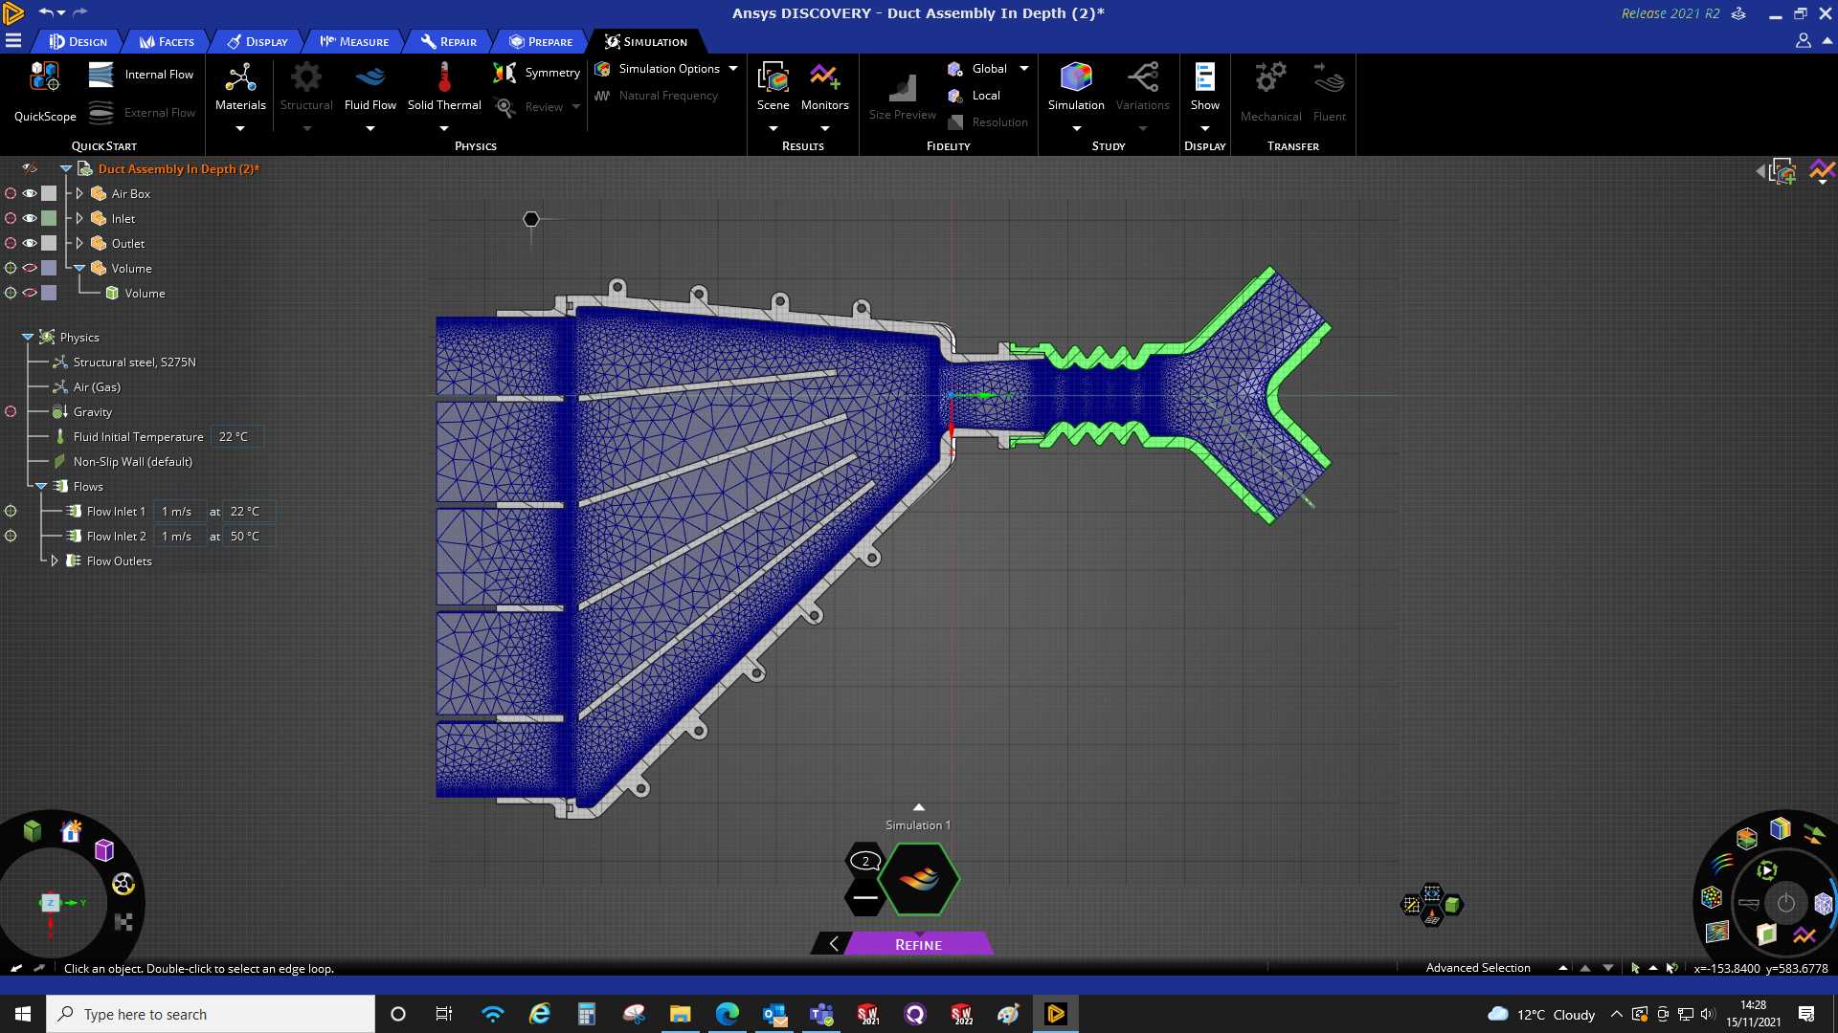Click the spin view icon
Image resolution: width=1838 pixels, height=1033 pixels.
[123, 885]
